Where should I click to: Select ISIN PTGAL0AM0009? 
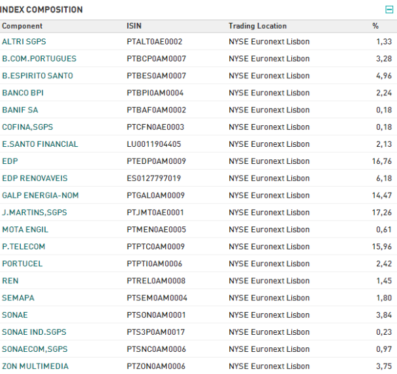pos(156,195)
